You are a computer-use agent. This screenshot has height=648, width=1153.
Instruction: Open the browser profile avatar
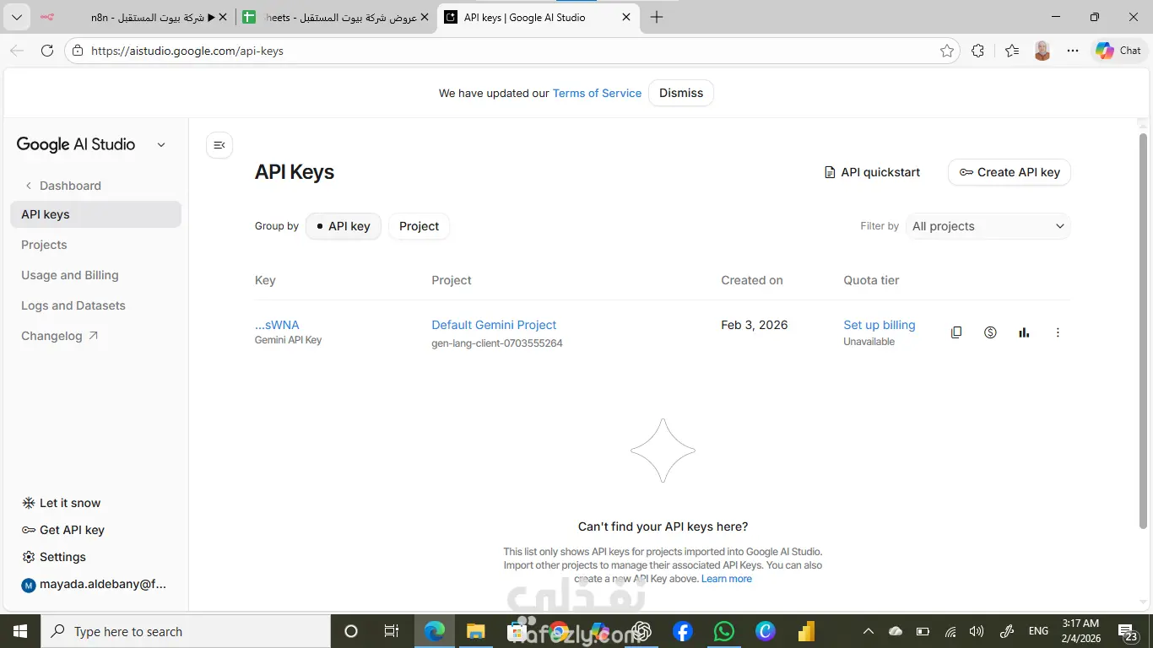[x=1042, y=51]
